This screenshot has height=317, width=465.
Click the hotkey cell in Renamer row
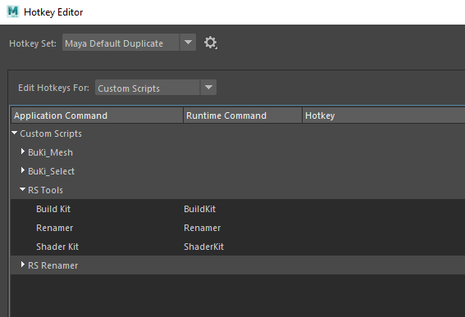tap(384, 228)
